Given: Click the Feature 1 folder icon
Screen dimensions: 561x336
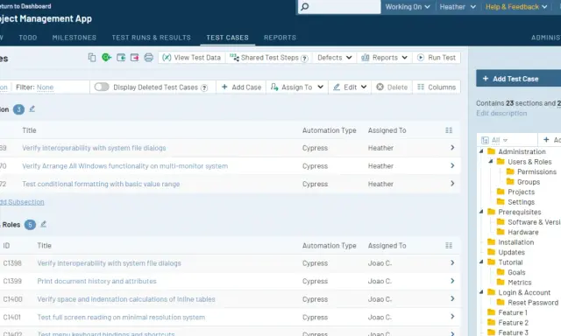Looking at the screenshot, I should tap(492, 312).
